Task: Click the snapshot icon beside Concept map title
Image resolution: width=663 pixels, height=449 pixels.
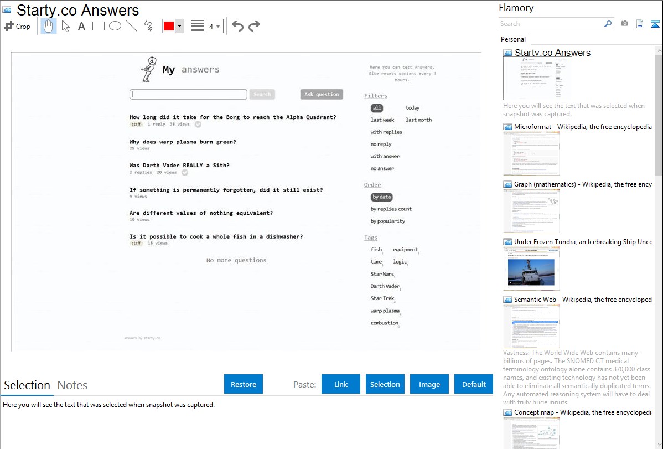Action: coord(507,412)
